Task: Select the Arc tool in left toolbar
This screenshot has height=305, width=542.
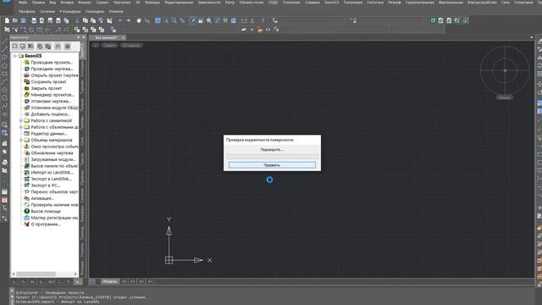Action: click(x=4, y=82)
